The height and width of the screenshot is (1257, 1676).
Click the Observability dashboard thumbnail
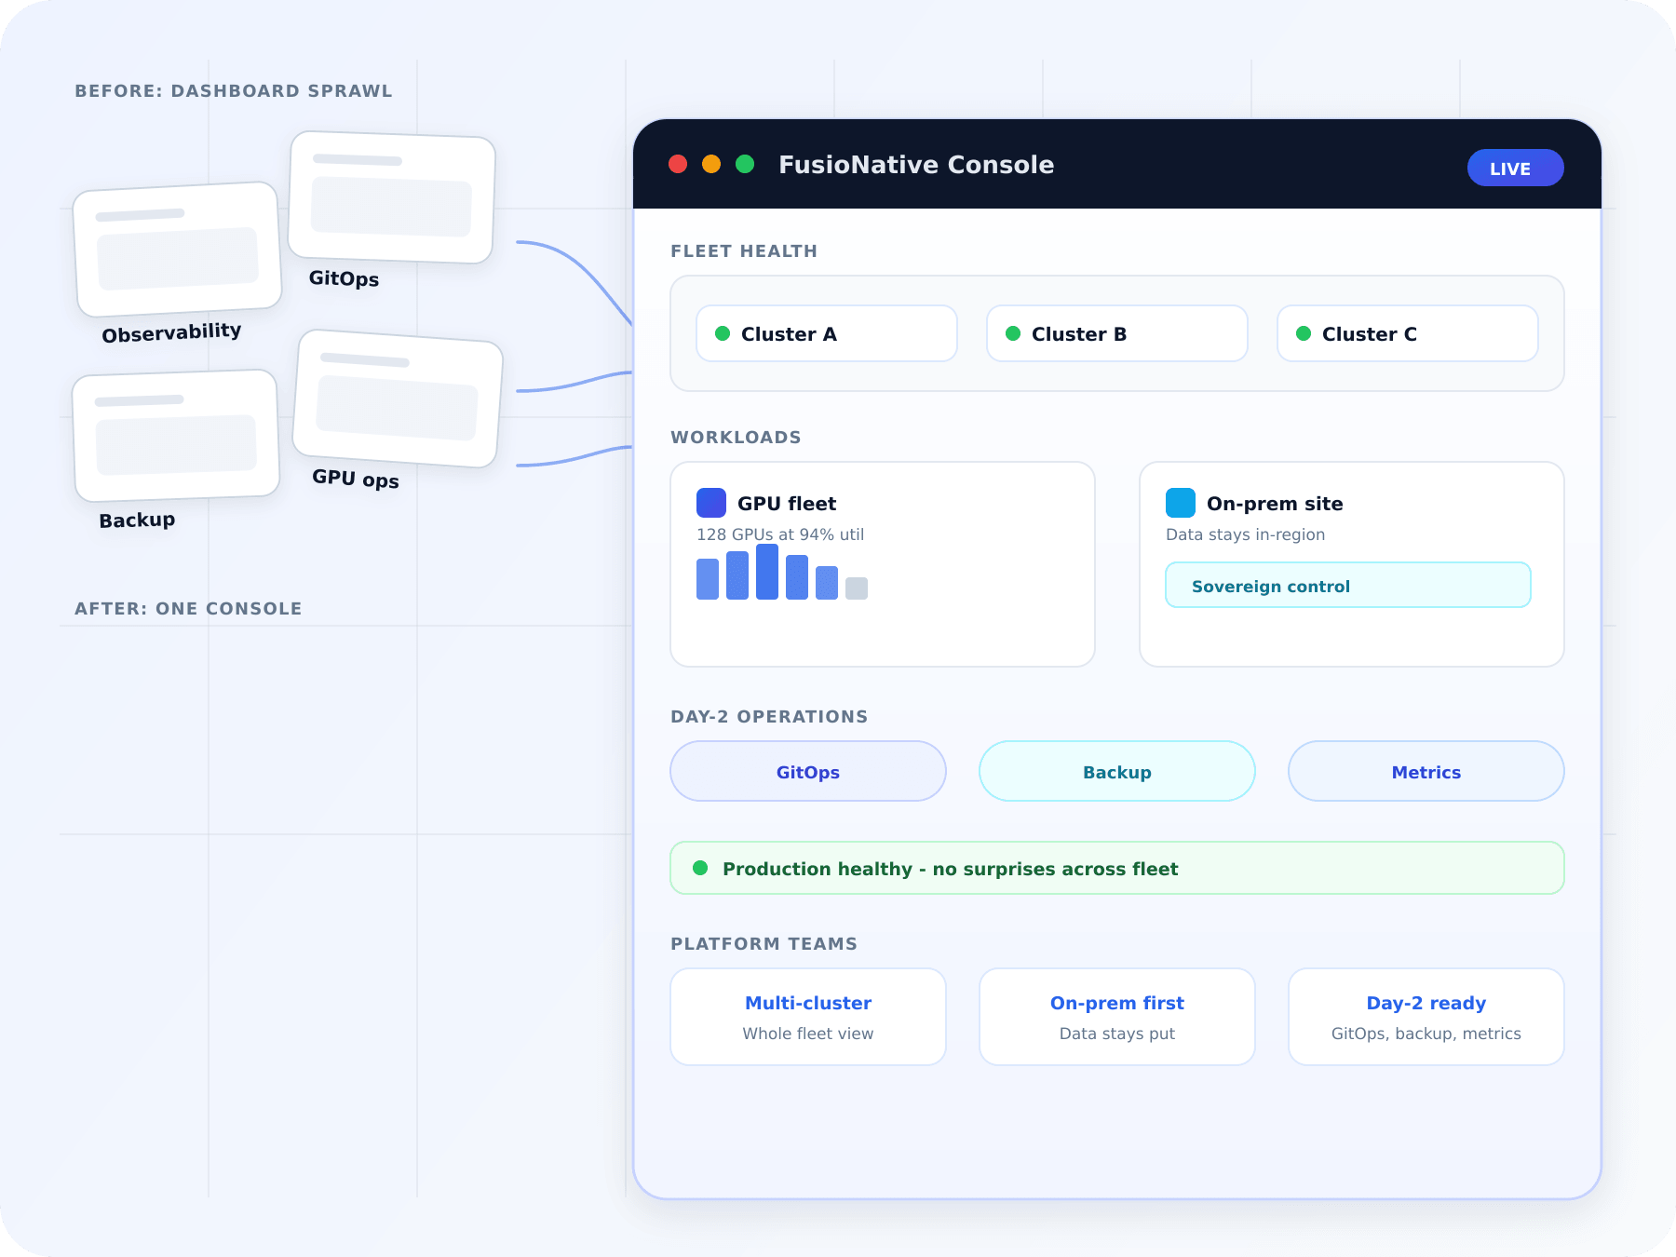(177, 250)
